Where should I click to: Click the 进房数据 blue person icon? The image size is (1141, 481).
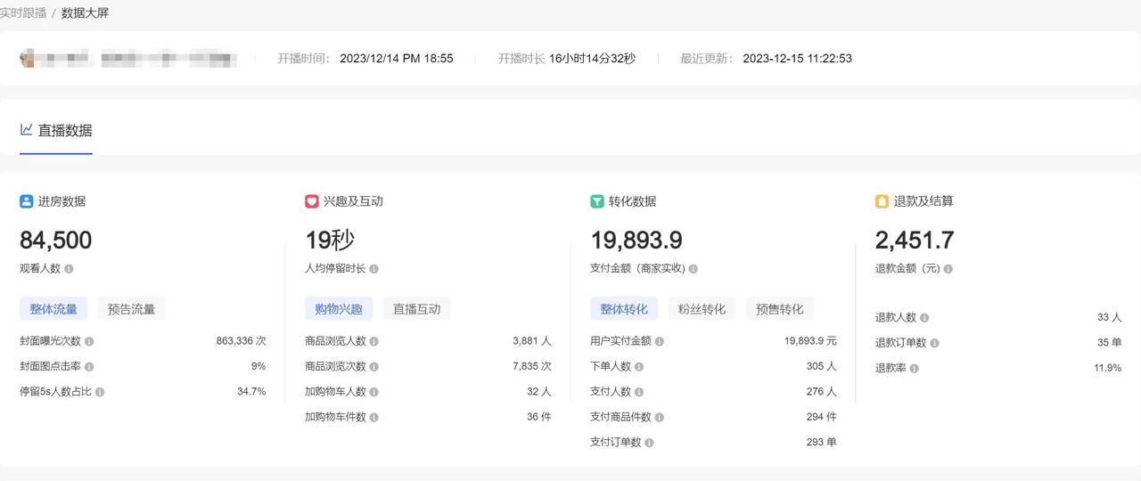coord(26,201)
